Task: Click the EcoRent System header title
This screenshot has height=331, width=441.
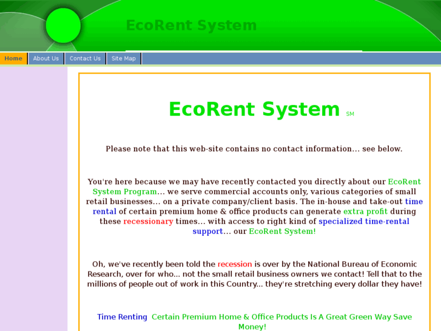Action: (191, 25)
